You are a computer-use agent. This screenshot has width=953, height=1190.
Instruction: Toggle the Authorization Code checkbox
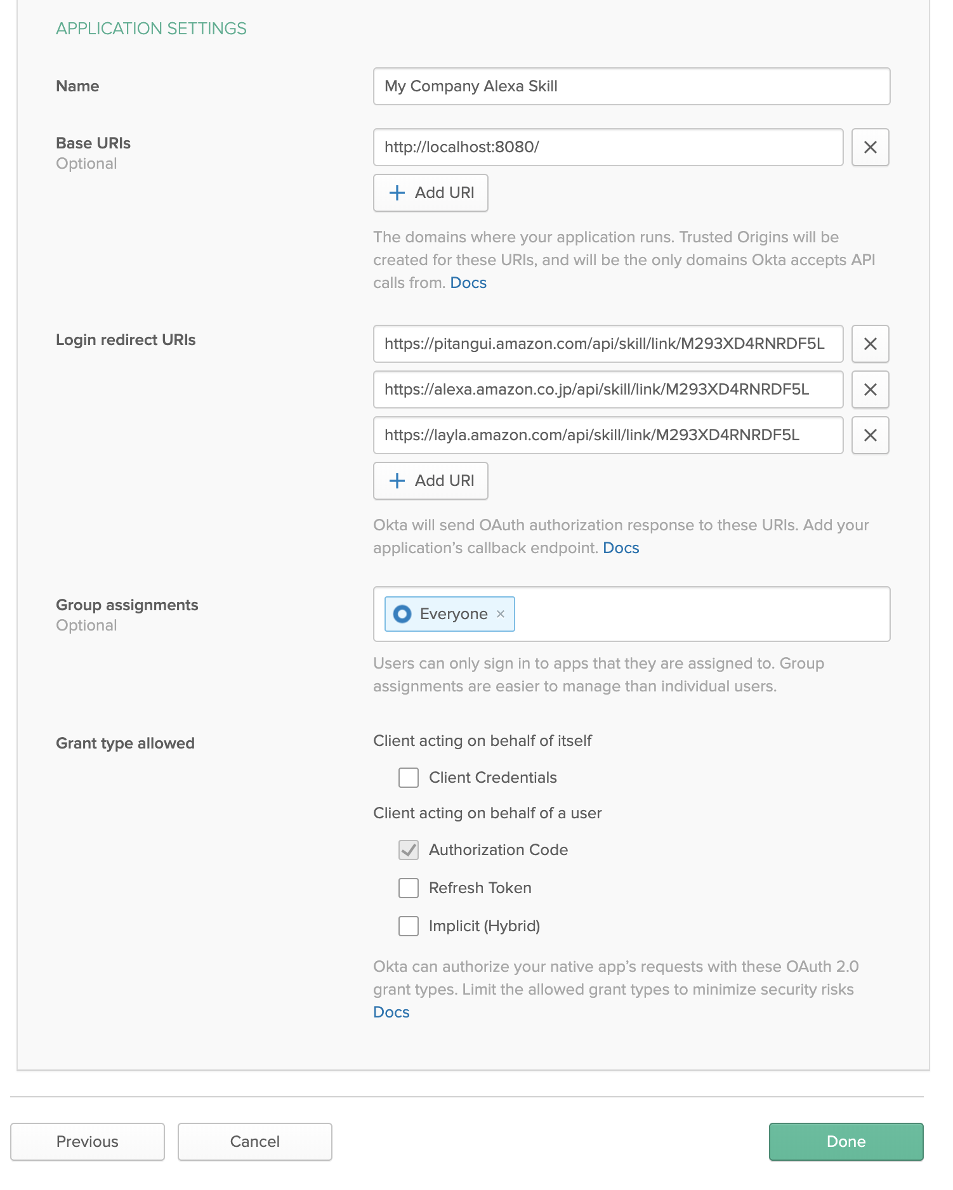(x=409, y=850)
